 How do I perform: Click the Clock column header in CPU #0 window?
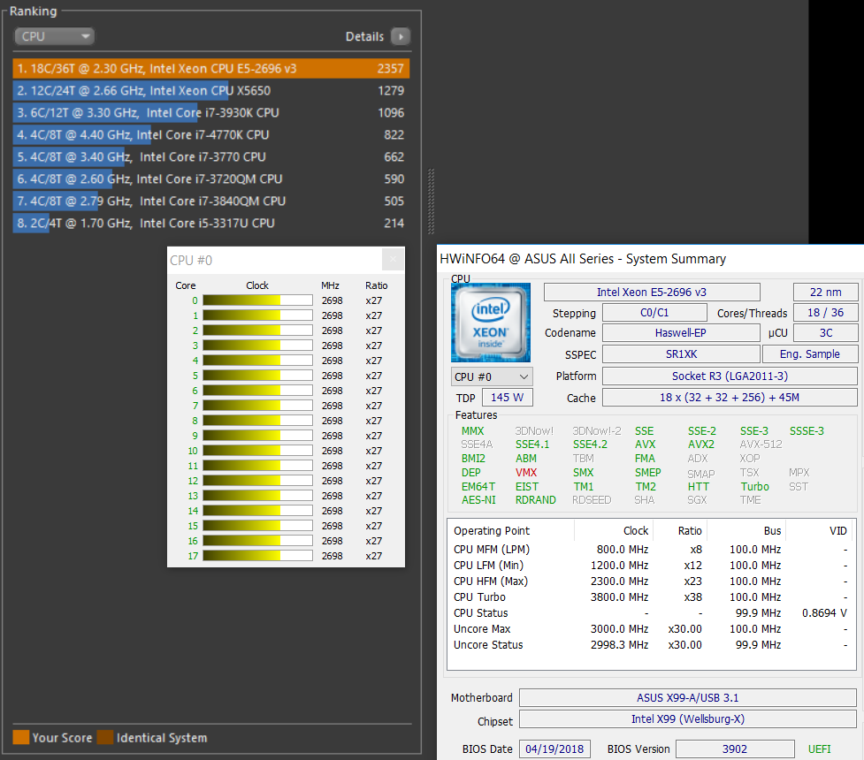coord(257,285)
